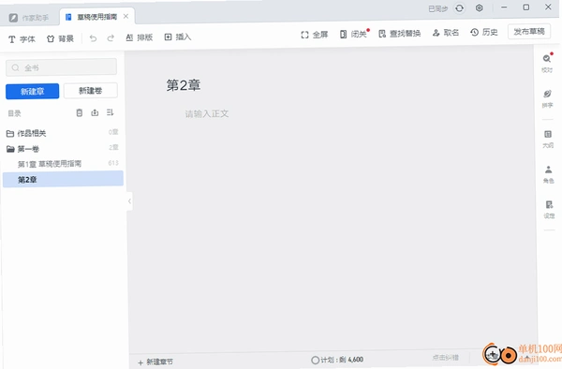Open the recycle bin icon beside 目录
Image resolution: width=562 pixels, height=369 pixels.
pyautogui.click(x=80, y=112)
